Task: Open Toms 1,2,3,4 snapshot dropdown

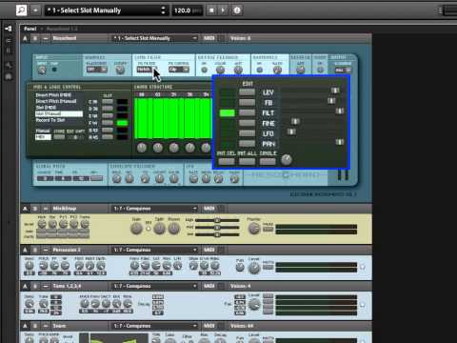Action: click(x=155, y=286)
